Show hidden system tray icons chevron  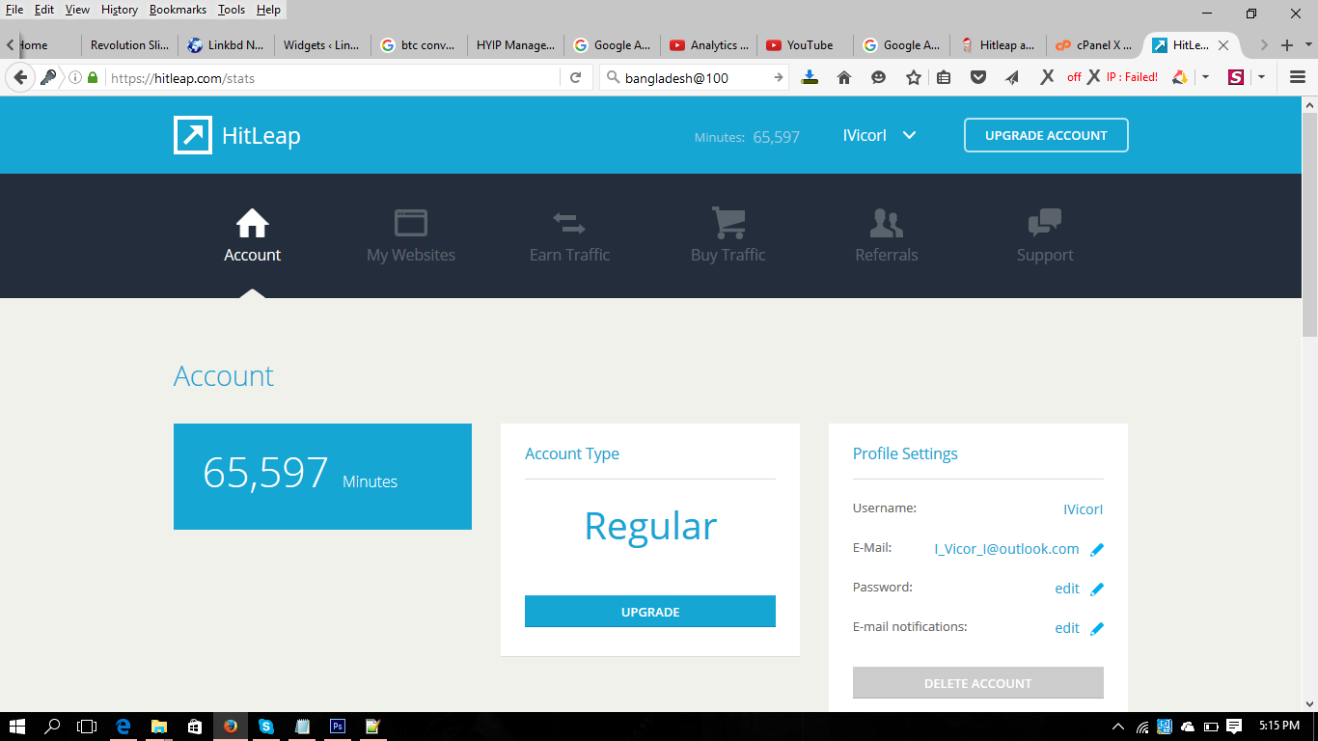coord(1118,727)
